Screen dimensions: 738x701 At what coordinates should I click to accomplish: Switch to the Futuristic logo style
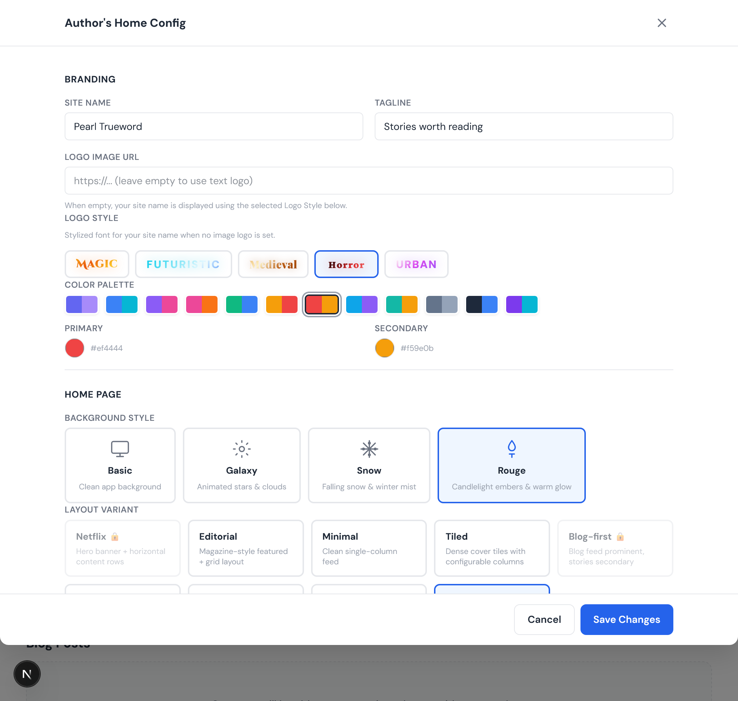pos(183,264)
